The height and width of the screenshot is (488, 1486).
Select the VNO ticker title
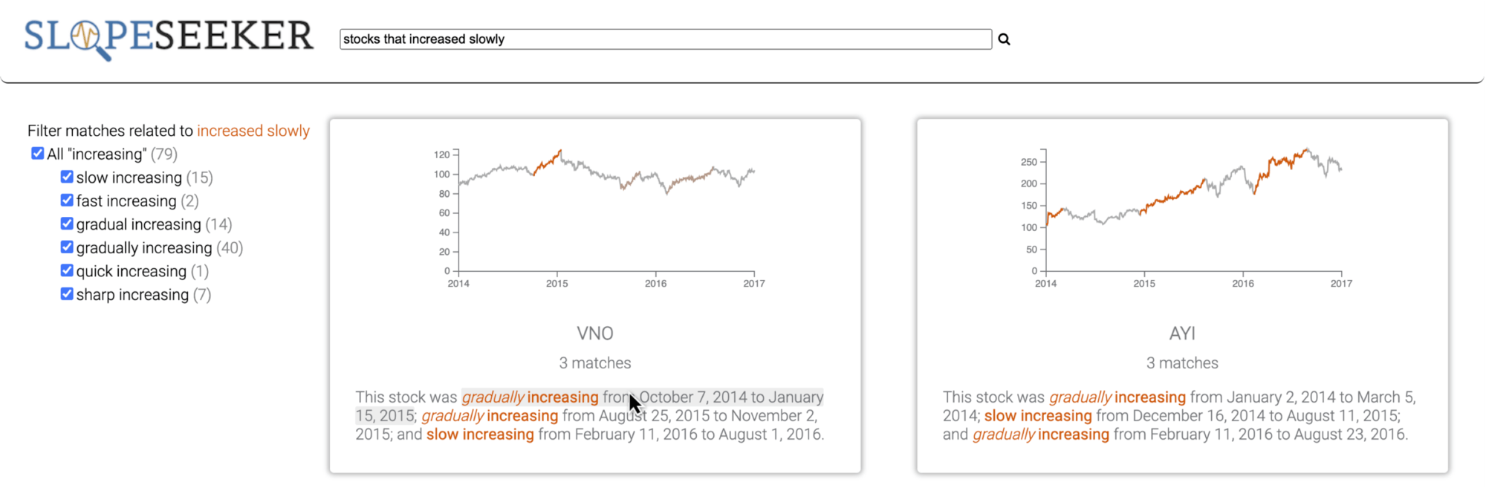[595, 334]
